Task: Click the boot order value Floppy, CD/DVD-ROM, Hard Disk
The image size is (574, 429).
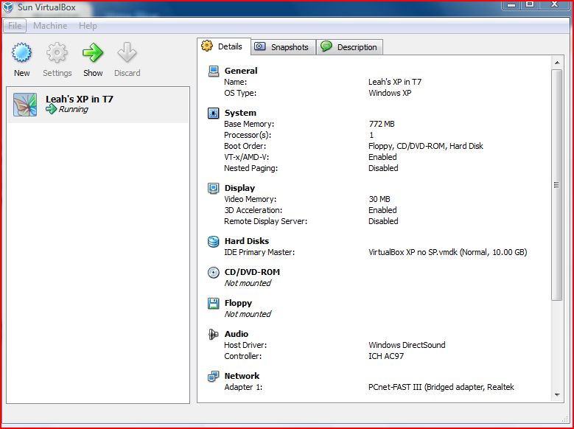Action: coord(426,146)
